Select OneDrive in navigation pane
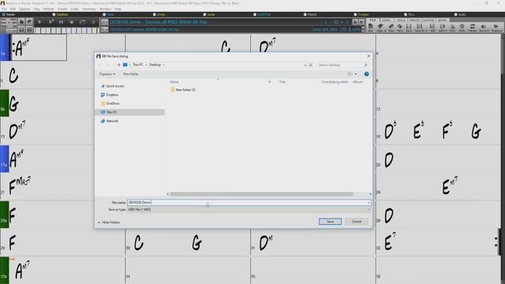Viewport: 505px width, 284px height. coord(112,103)
